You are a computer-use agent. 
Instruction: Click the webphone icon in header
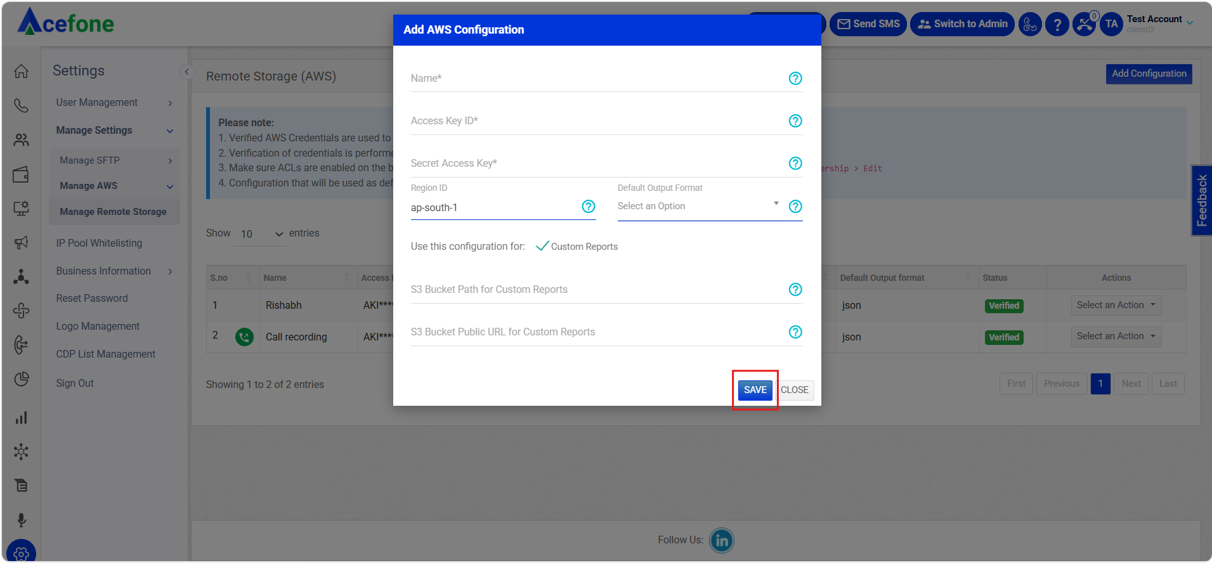pyautogui.click(x=1030, y=24)
